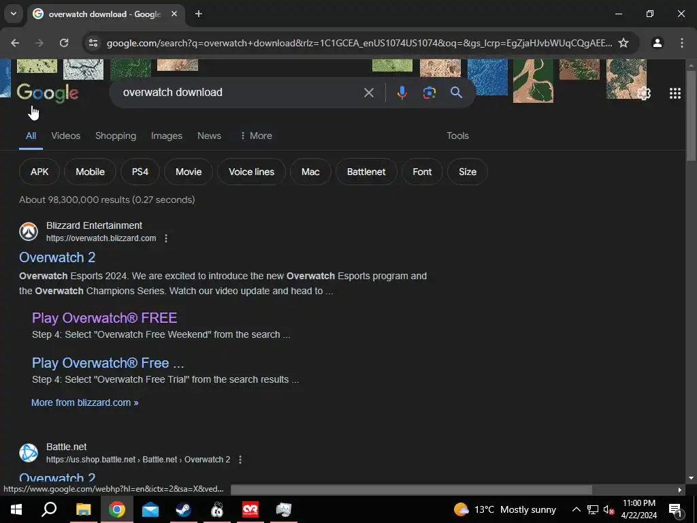Viewport: 697px width, 523px height.
Task: Switch to the News tab
Action: tap(209, 136)
